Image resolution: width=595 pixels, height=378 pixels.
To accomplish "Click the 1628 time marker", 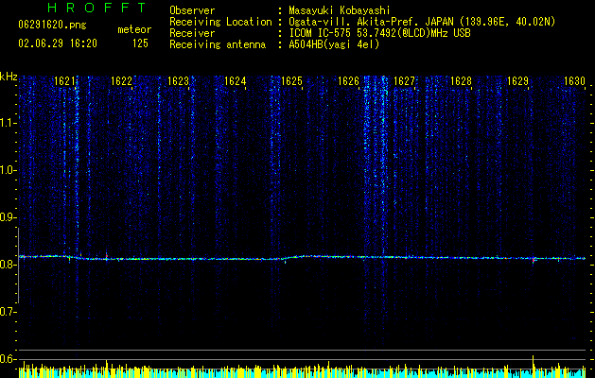I will pos(461,81).
